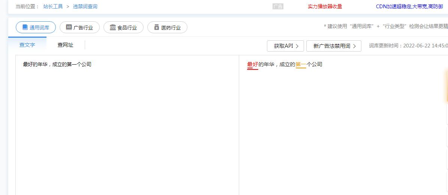The width and height of the screenshot is (448, 195).
Task: Click the medical kit icon in 医药行业
Action: (156, 27)
